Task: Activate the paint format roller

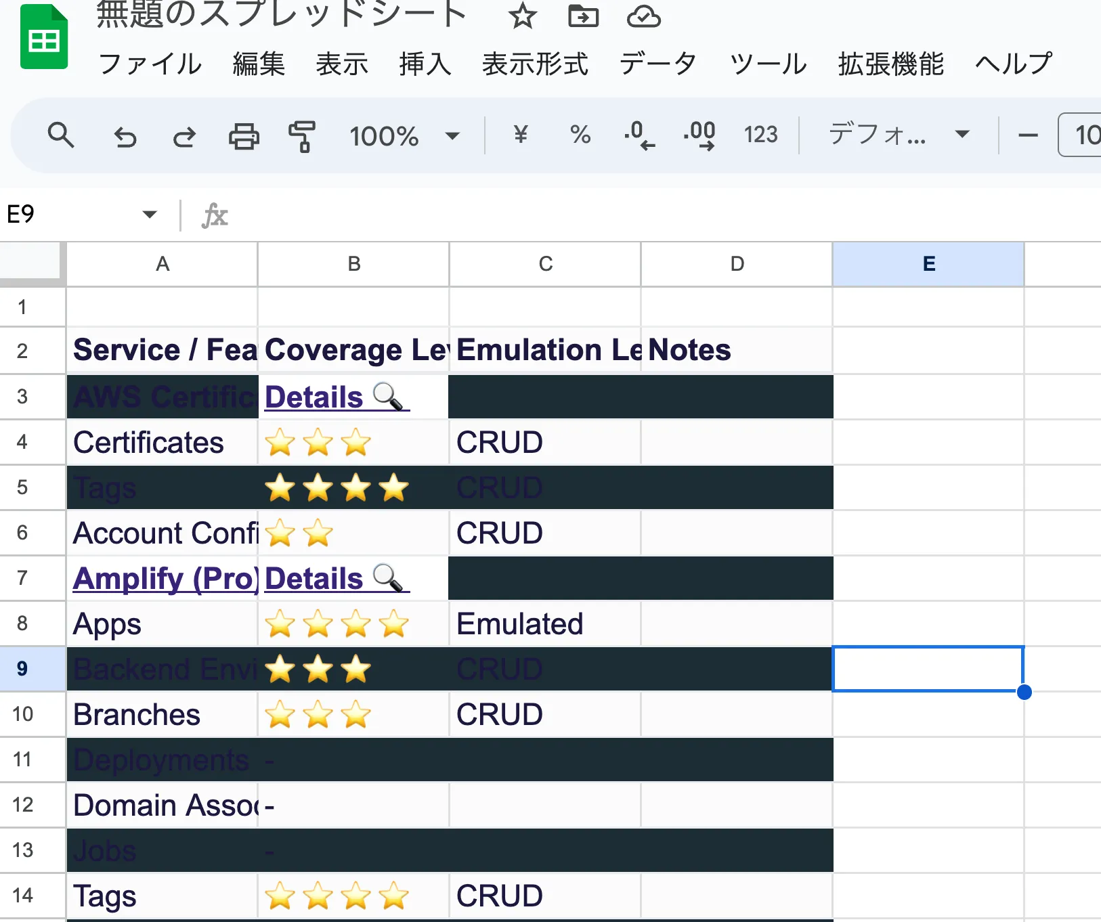Action: pos(302,136)
